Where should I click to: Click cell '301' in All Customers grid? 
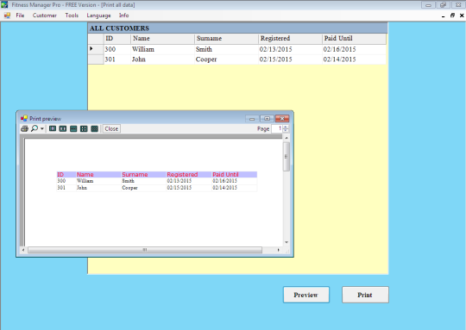pyautogui.click(x=116, y=59)
